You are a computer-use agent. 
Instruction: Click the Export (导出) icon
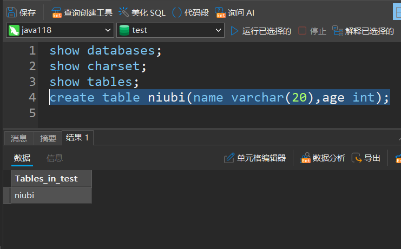[357, 158]
